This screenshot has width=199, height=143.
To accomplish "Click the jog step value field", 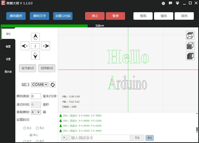I will (x=35, y=46).
